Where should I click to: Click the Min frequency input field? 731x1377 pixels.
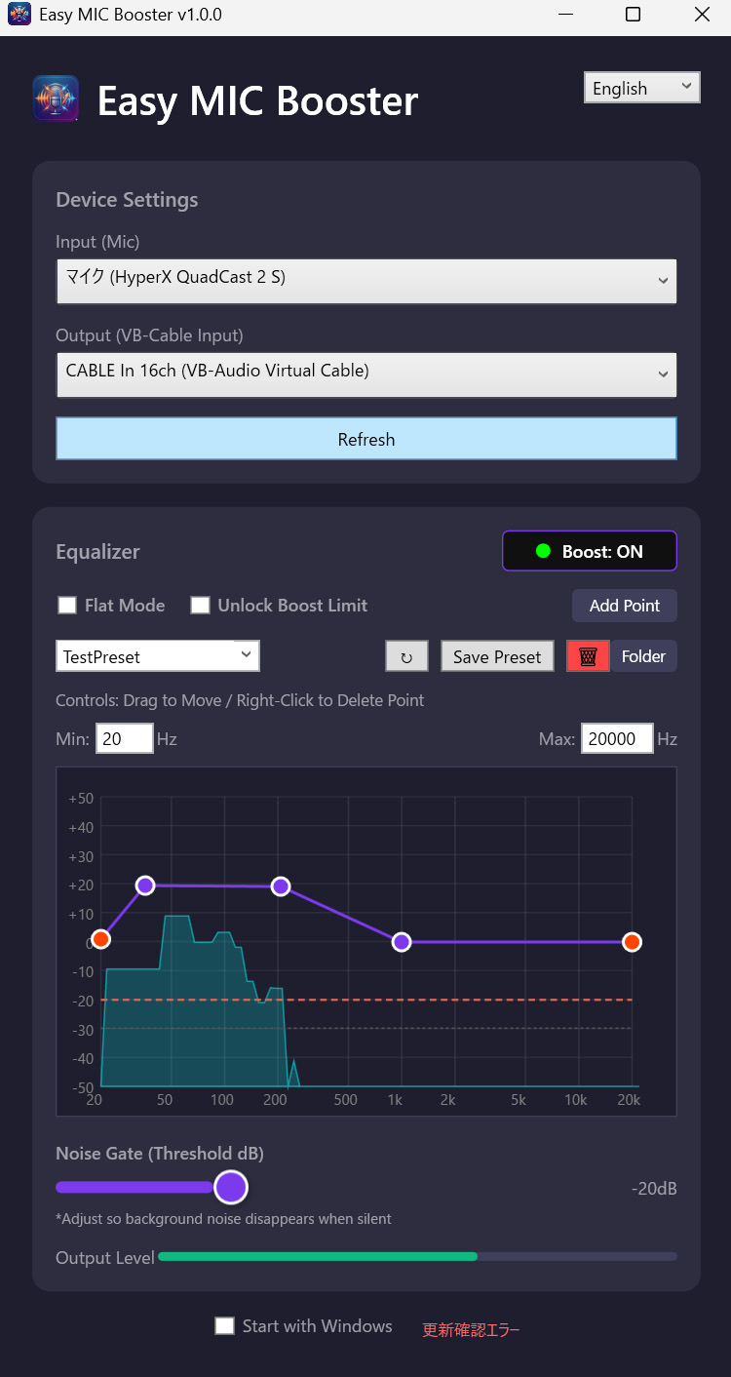125,739
